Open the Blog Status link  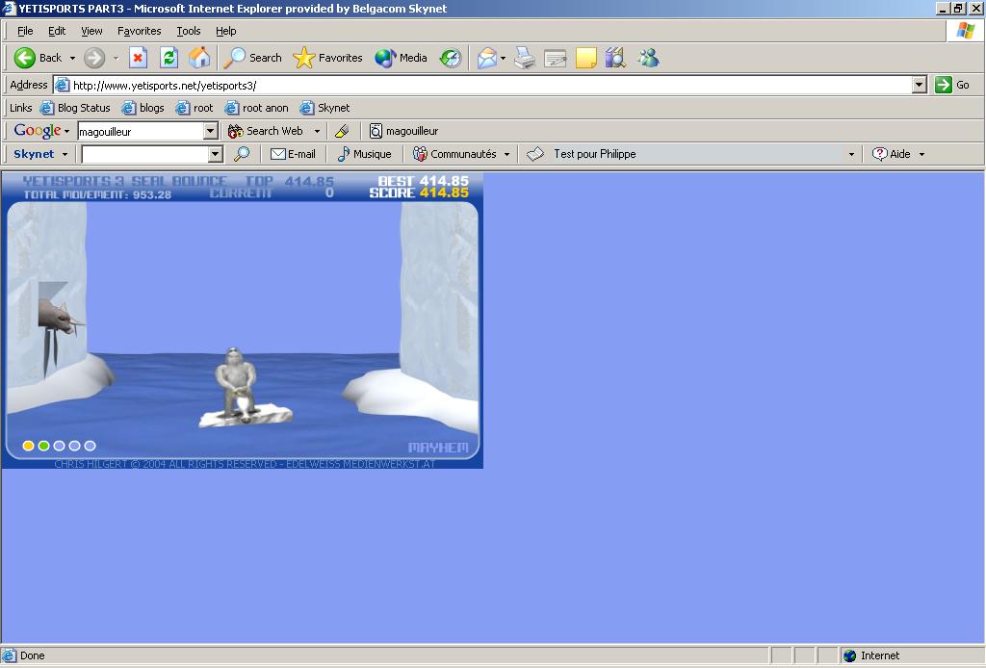pos(75,108)
